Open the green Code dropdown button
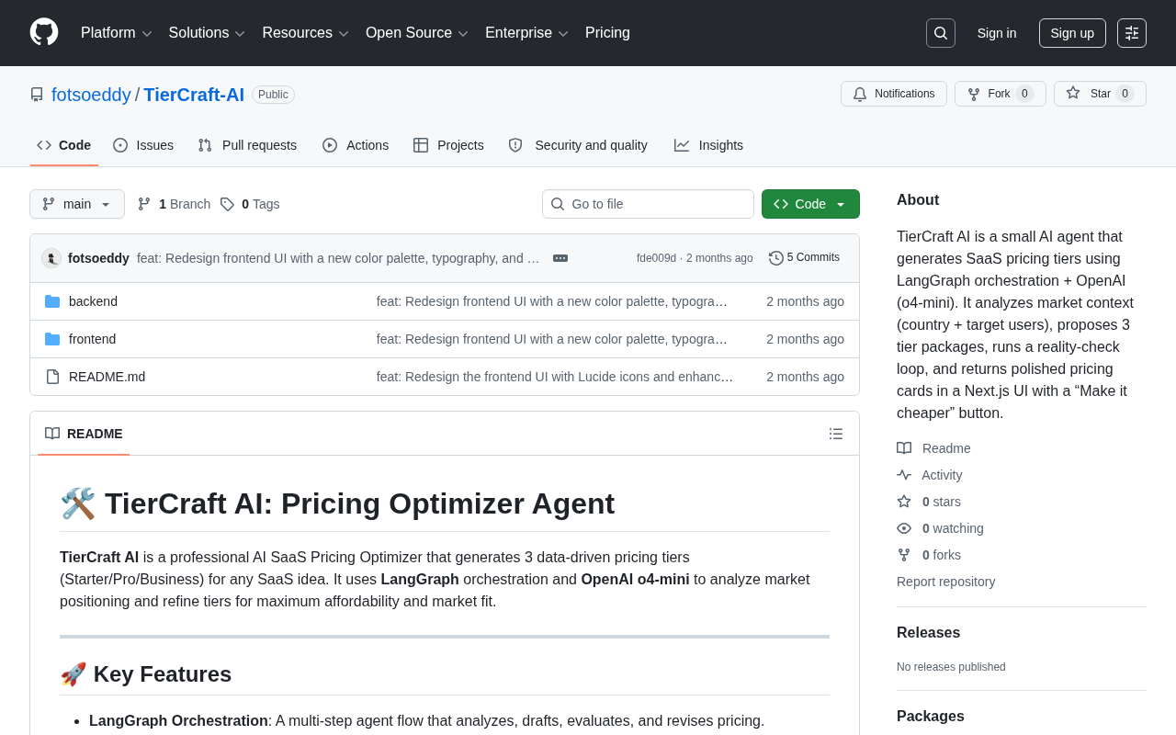Screen dimensions: 1176x735 pyautogui.click(x=810, y=204)
